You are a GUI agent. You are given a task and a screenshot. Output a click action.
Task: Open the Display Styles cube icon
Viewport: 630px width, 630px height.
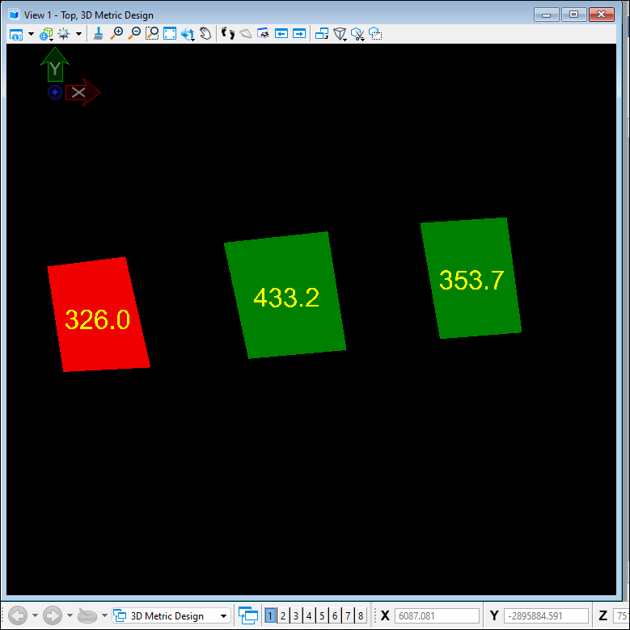pyautogui.click(x=46, y=34)
